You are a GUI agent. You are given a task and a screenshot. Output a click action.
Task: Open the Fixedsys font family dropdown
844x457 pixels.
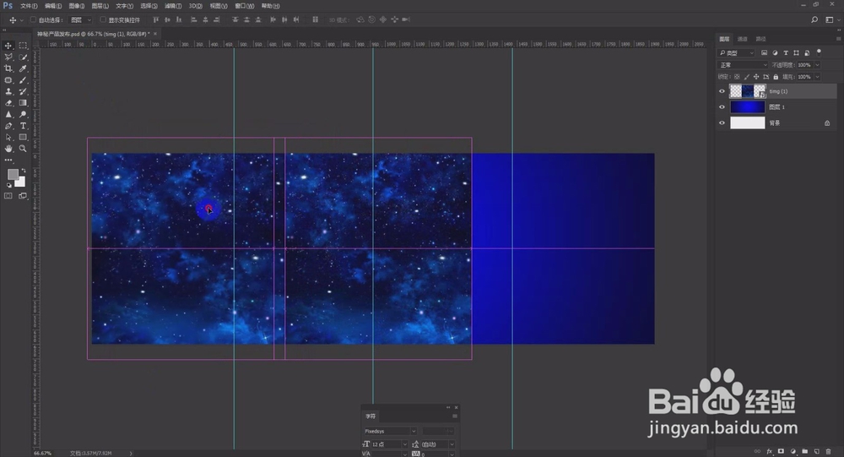click(390, 431)
